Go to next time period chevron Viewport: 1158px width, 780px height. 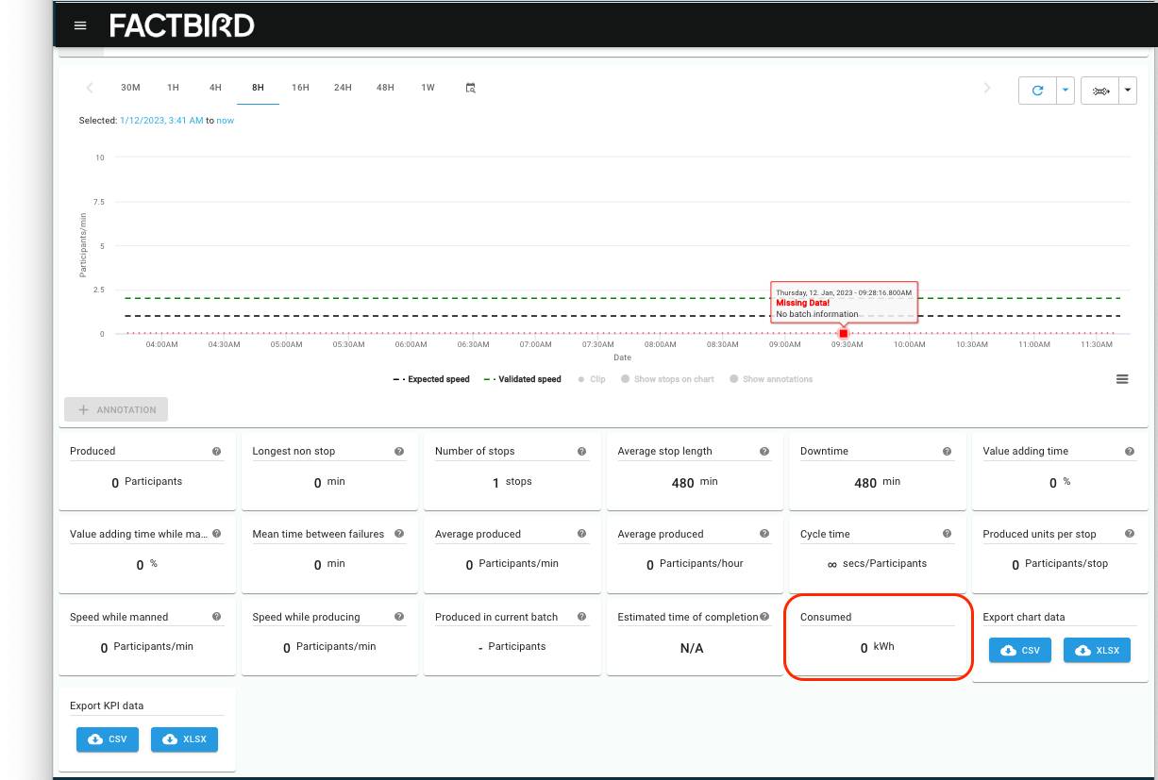[x=987, y=88]
